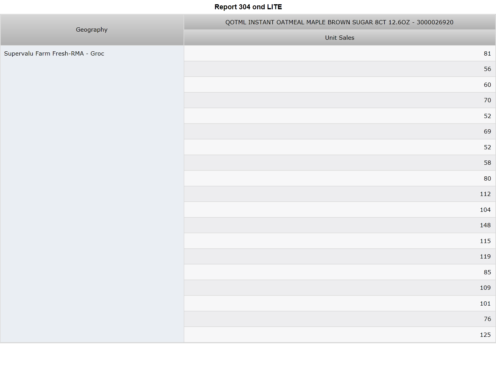Viewport: 496px width, 365px height.
Task: Select the cell with value 119
Action: [x=340, y=257]
